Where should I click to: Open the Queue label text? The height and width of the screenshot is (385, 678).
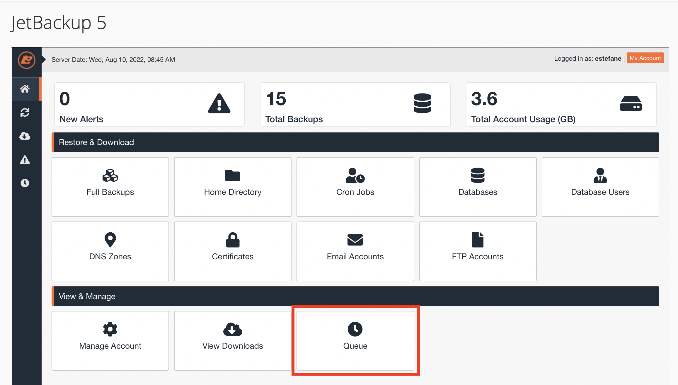click(355, 346)
